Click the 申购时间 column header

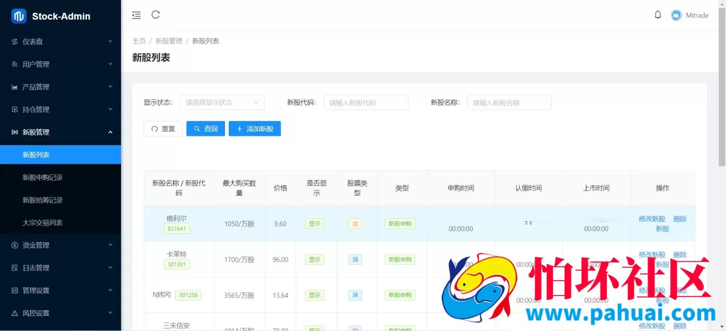pos(461,188)
